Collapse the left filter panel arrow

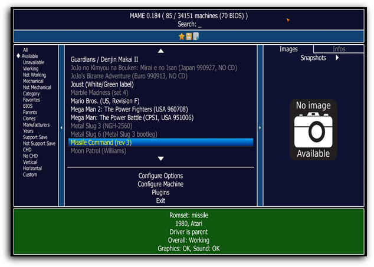tap(61, 128)
